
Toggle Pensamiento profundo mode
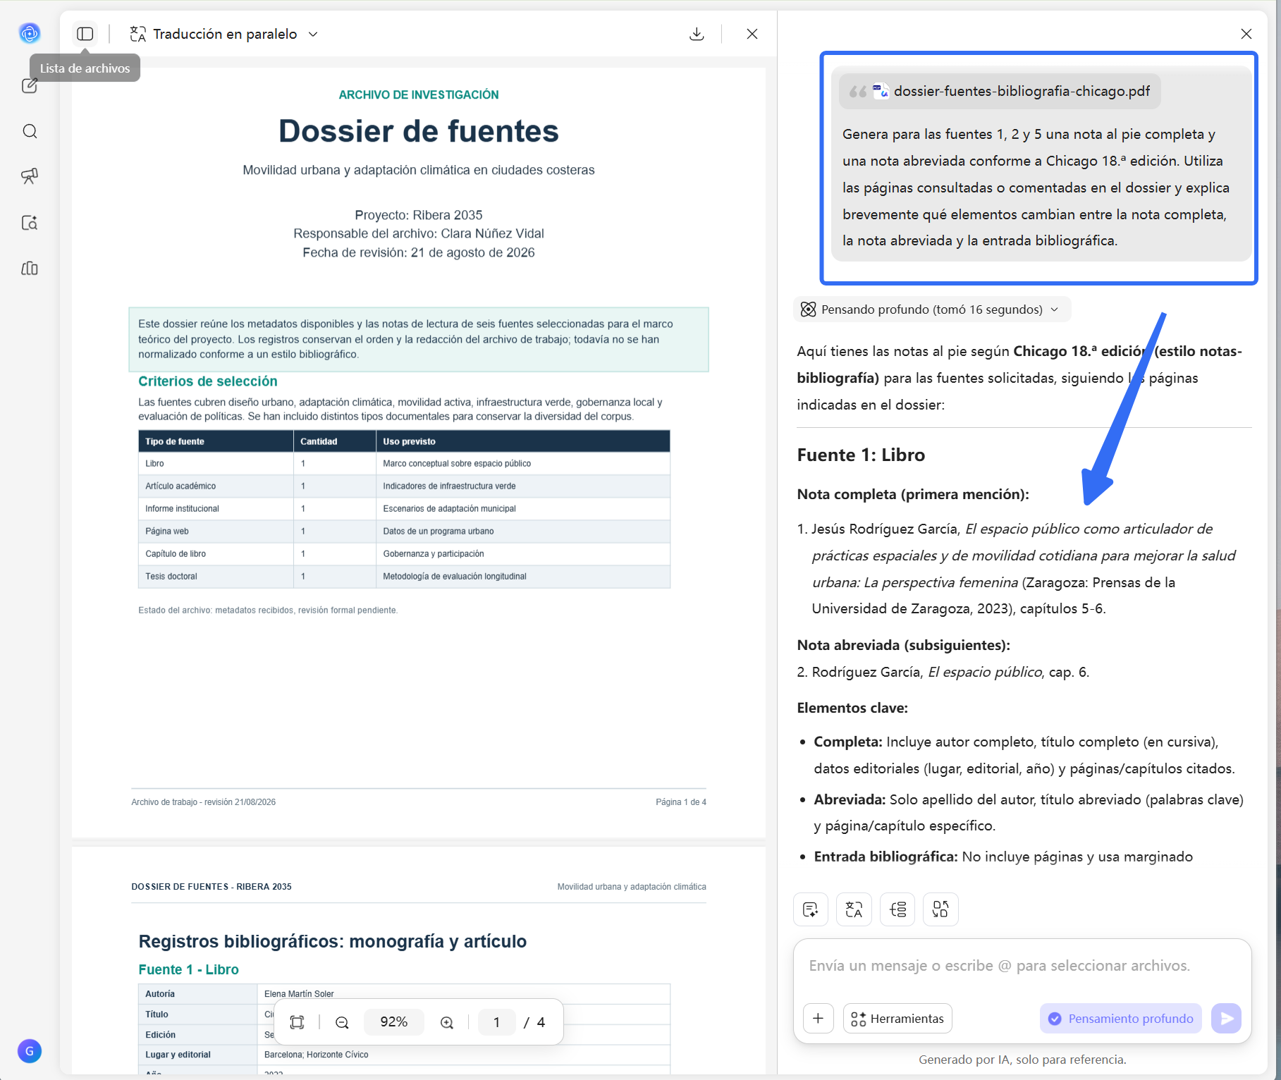tap(1121, 1019)
